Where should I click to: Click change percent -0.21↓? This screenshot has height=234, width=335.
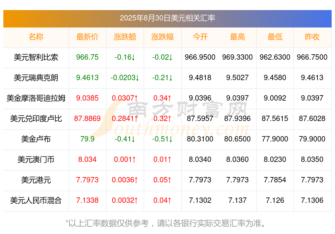[x=162, y=78]
